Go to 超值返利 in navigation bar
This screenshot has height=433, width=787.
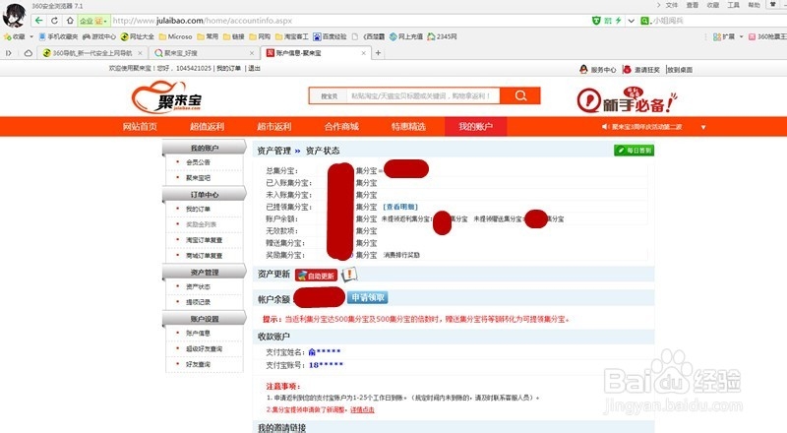click(208, 127)
